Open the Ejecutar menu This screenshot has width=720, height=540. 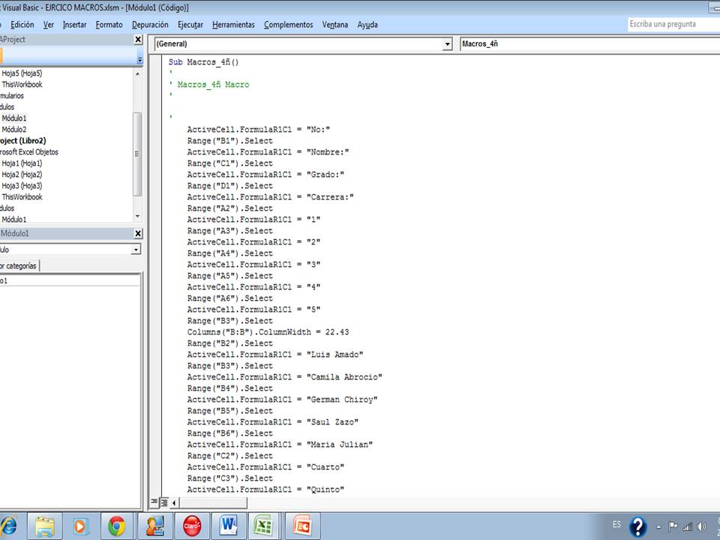(x=188, y=24)
